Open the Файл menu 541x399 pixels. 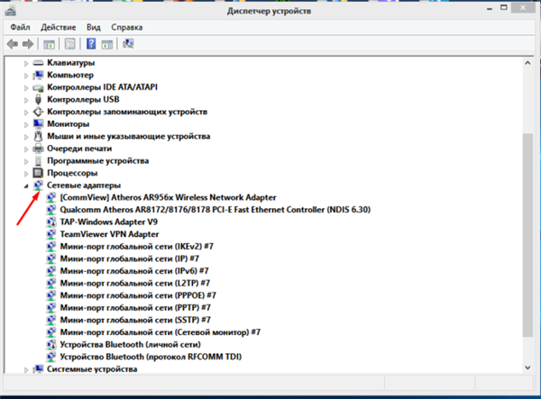20,27
